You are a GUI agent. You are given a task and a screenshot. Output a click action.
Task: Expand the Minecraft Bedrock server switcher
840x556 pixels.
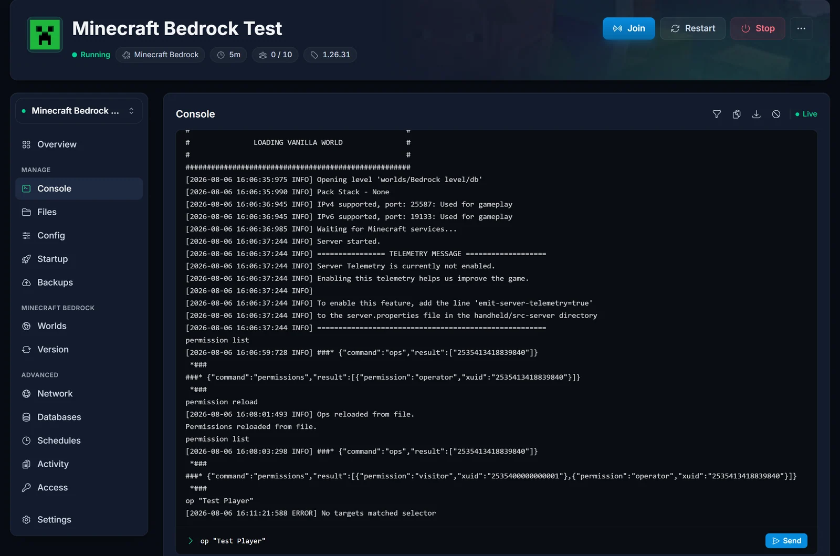pos(79,111)
